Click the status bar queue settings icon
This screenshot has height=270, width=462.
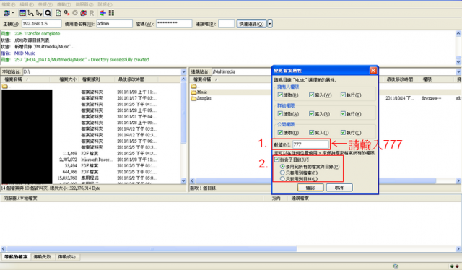396,266
